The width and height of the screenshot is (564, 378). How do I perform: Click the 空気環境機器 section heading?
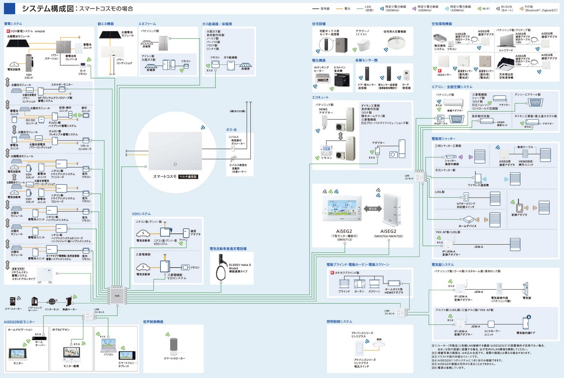point(441,24)
